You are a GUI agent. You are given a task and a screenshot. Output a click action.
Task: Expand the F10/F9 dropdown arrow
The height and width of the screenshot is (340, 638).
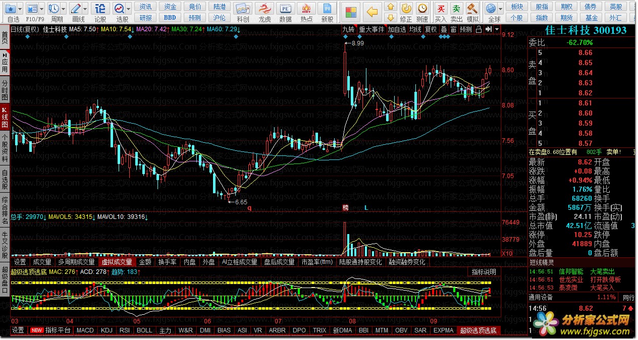(x=42, y=9)
